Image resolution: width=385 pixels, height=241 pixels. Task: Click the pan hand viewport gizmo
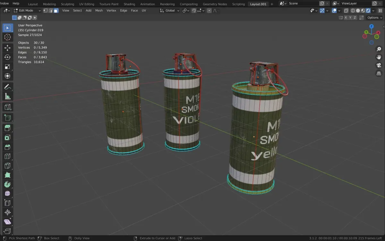click(x=379, y=57)
